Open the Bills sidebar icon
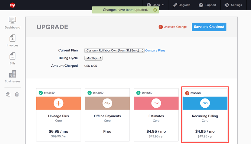251x144 pixels. 12,56
